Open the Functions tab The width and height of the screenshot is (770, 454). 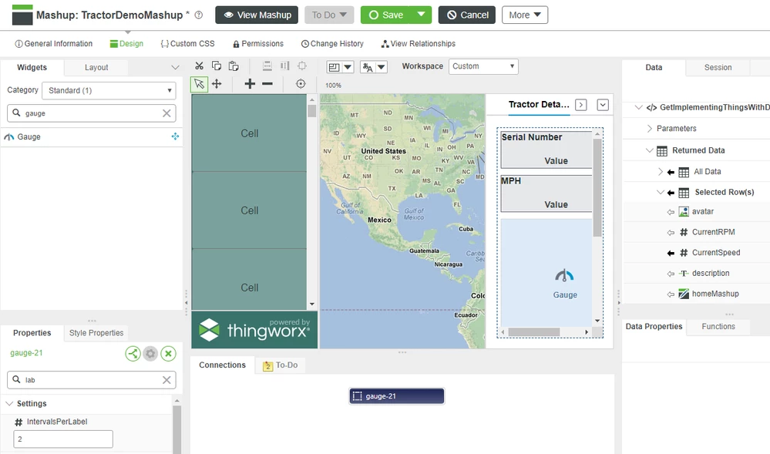coord(718,326)
